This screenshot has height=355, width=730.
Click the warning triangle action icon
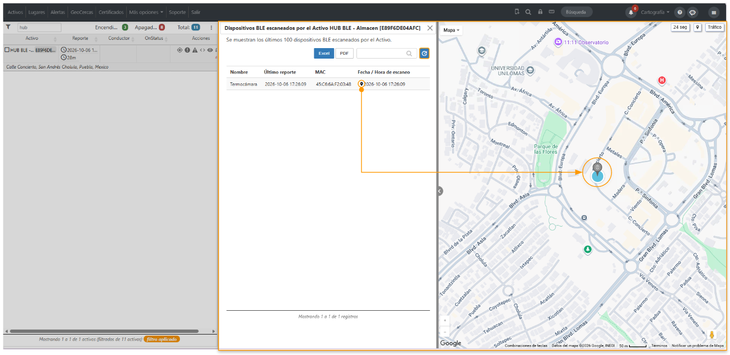(x=195, y=50)
